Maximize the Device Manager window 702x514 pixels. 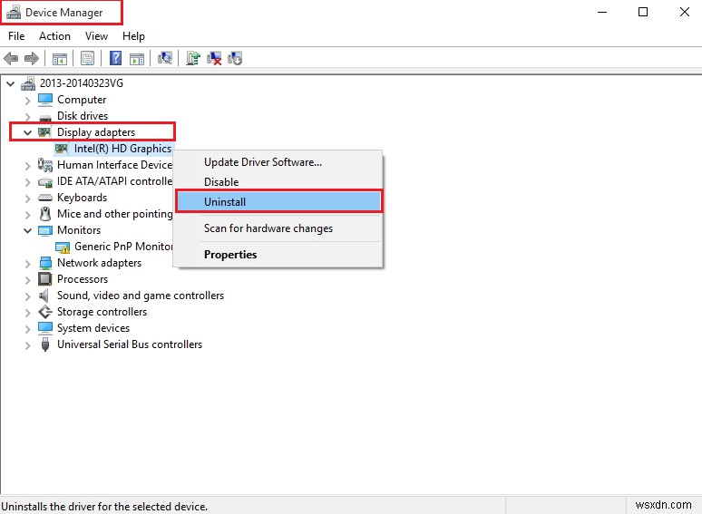pyautogui.click(x=643, y=12)
